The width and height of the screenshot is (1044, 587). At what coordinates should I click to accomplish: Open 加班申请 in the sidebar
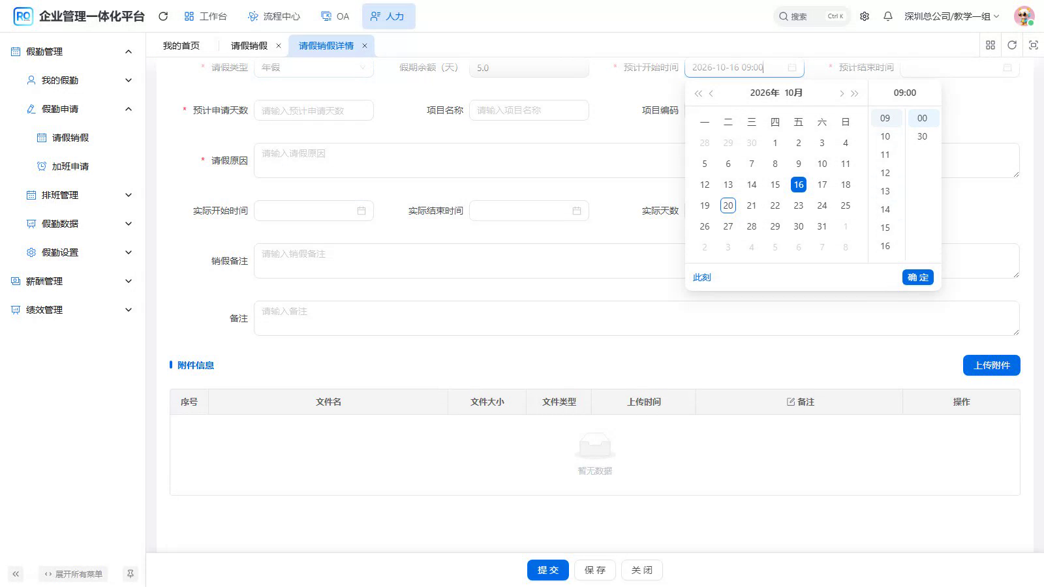tap(70, 166)
